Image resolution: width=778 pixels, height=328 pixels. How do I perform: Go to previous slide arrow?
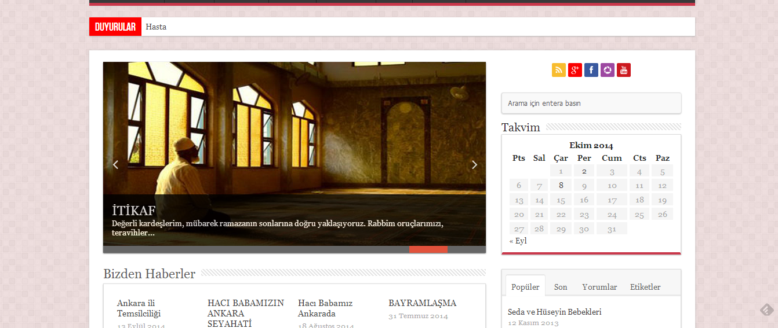[115, 165]
